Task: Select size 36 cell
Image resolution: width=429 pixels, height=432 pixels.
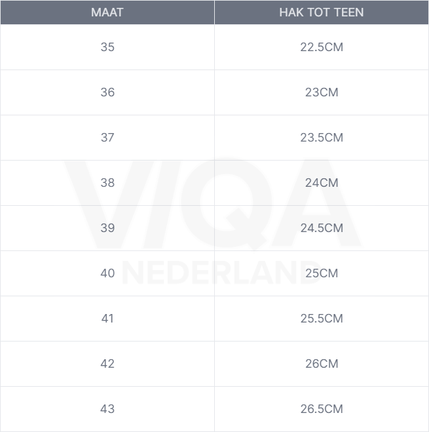Action: 107,92
